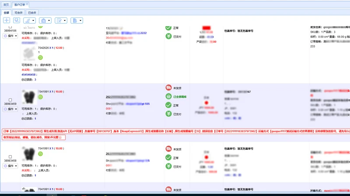Switch to the 可合并 sub-tab
Image resolution: width=350 pixels, height=196 pixels.
tap(18, 13)
